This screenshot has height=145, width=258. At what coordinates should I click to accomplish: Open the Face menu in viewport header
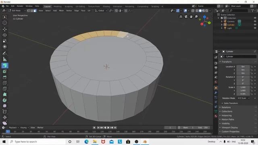[83, 11]
